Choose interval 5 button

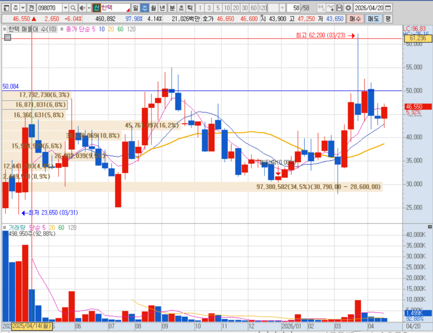click(x=218, y=8)
